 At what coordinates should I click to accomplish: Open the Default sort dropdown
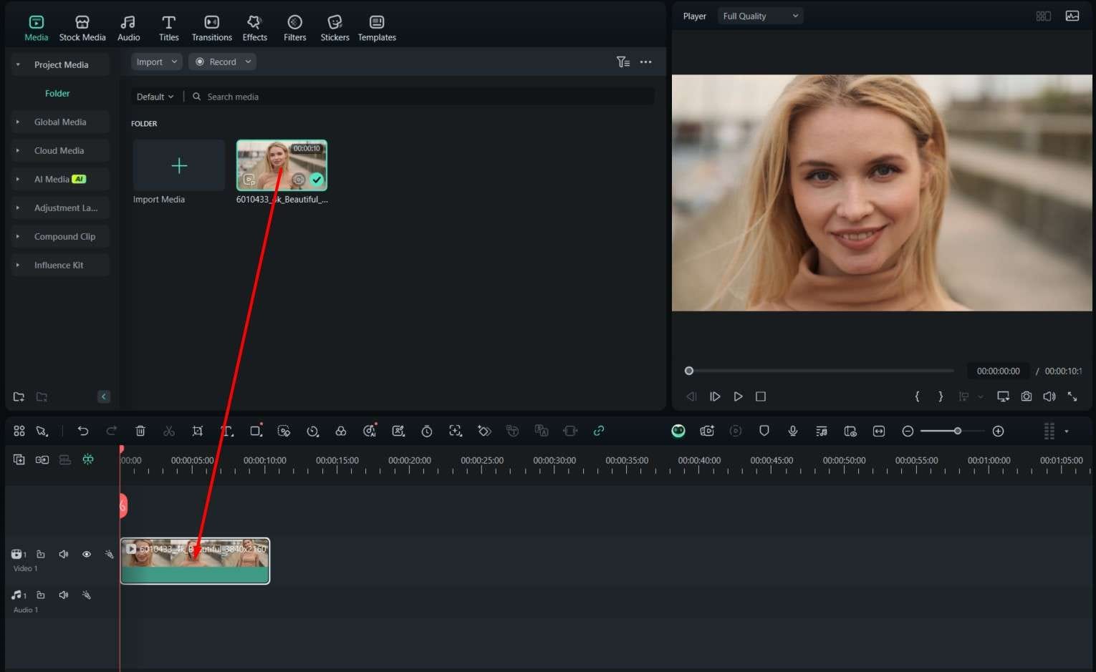tap(155, 97)
